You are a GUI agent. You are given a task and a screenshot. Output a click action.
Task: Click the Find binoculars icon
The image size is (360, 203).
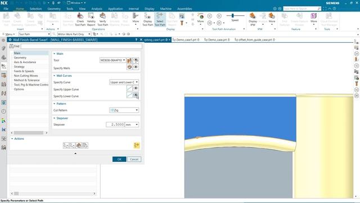(11, 46)
